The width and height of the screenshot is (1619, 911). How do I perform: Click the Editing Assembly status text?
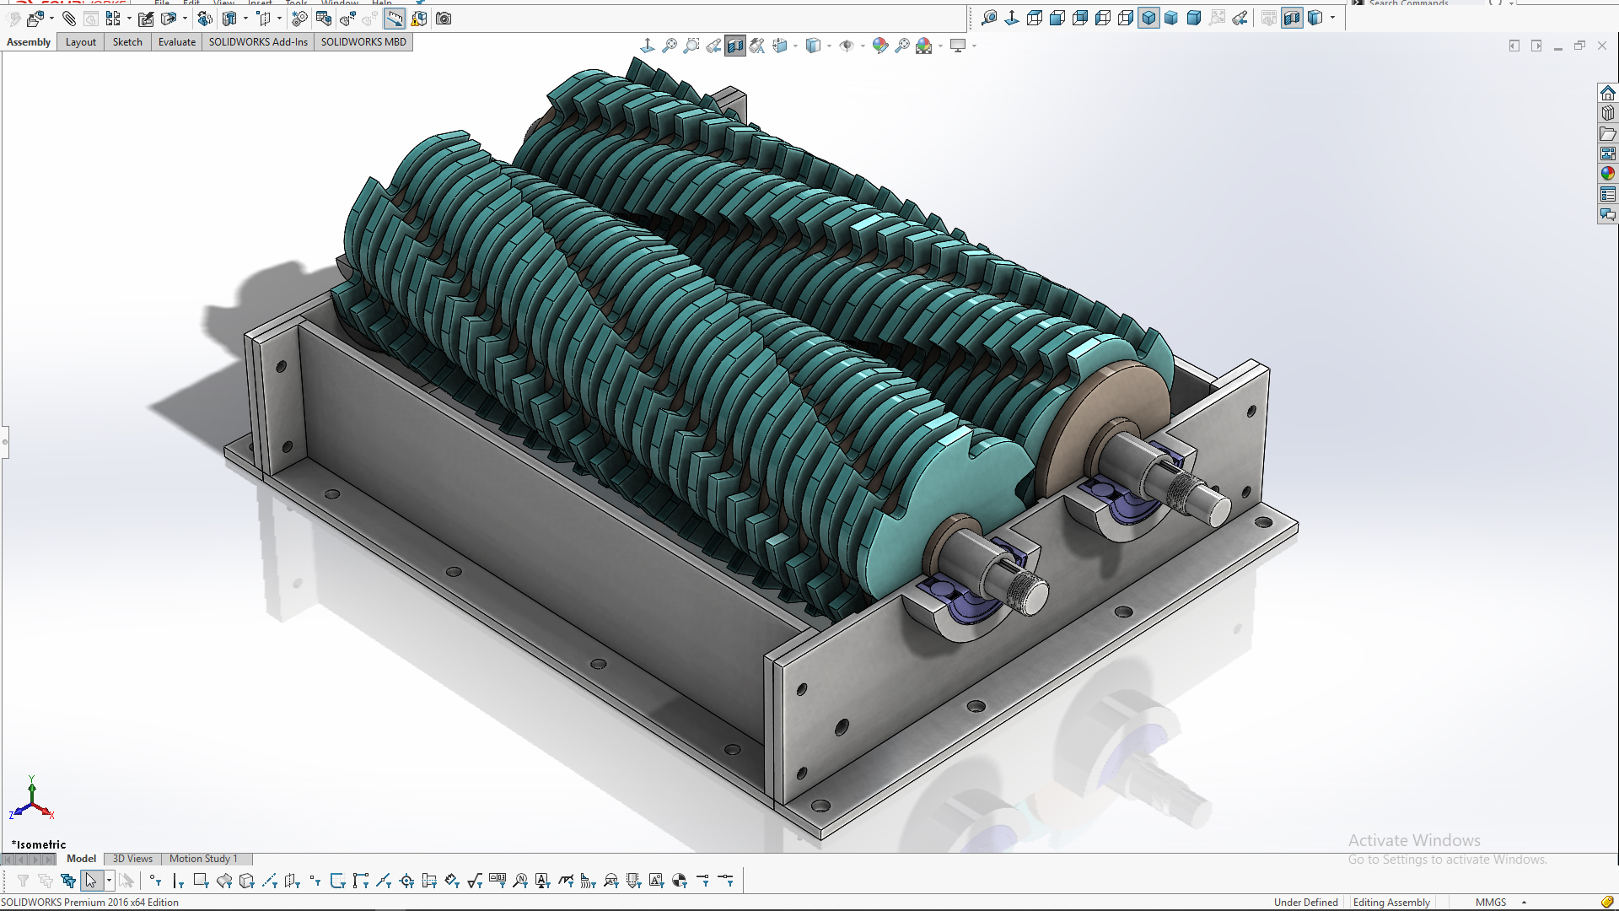click(1391, 903)
